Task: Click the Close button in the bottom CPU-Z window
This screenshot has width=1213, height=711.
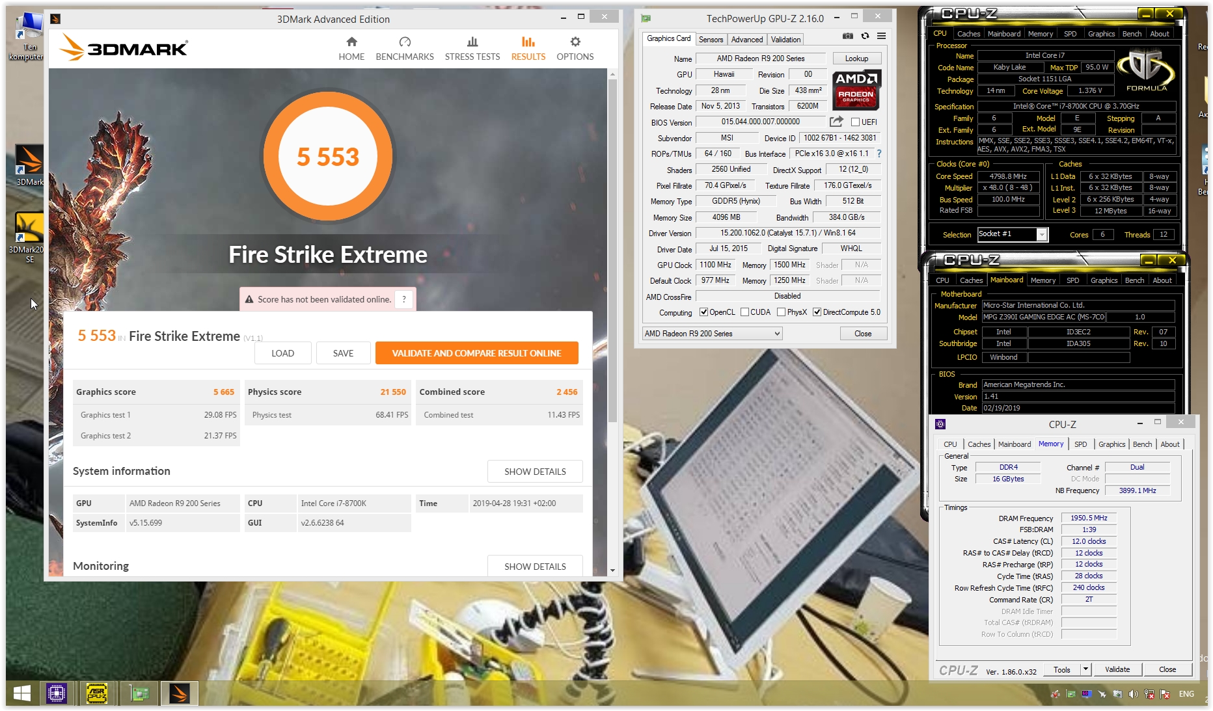Action: tap(1167, 669)
